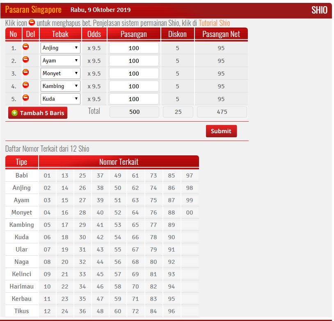Viewport: 334px width, 321px height.
Task: Delete the Kambing bet in row 4
Action: (26, 85)
